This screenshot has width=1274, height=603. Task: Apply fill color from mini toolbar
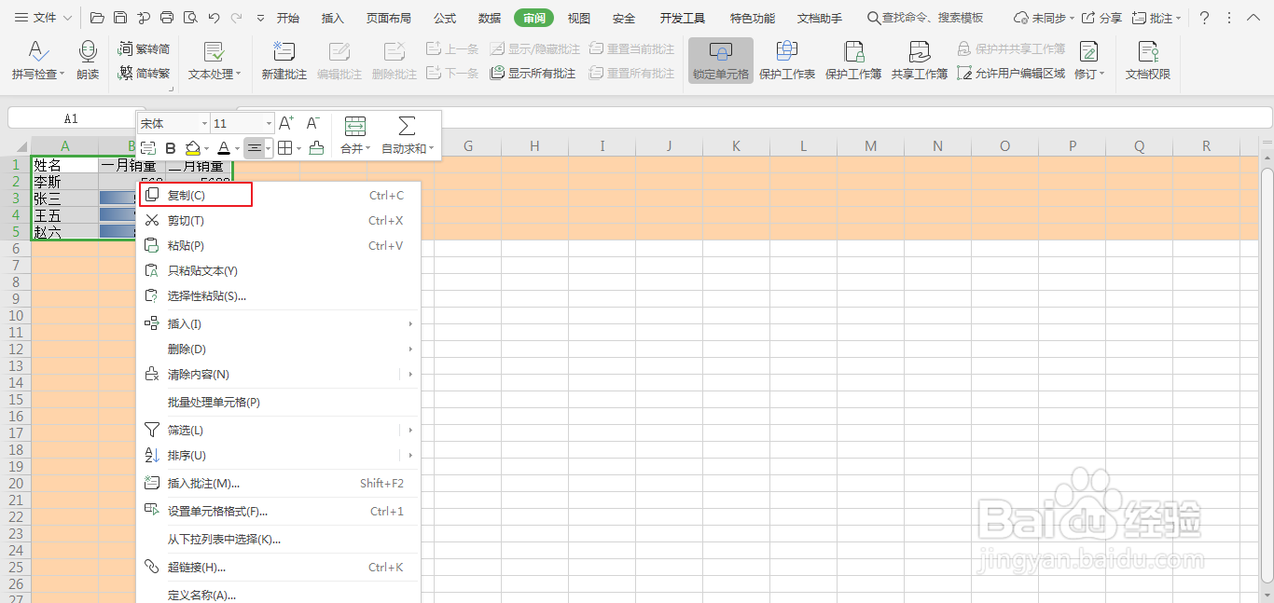[193, 148]
